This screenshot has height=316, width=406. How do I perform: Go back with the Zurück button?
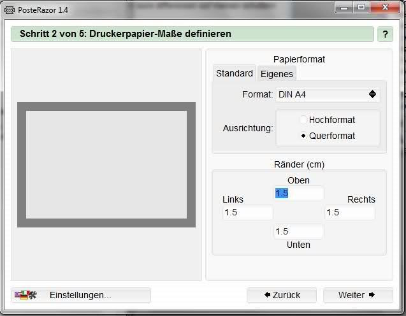[x=282, y=295]
